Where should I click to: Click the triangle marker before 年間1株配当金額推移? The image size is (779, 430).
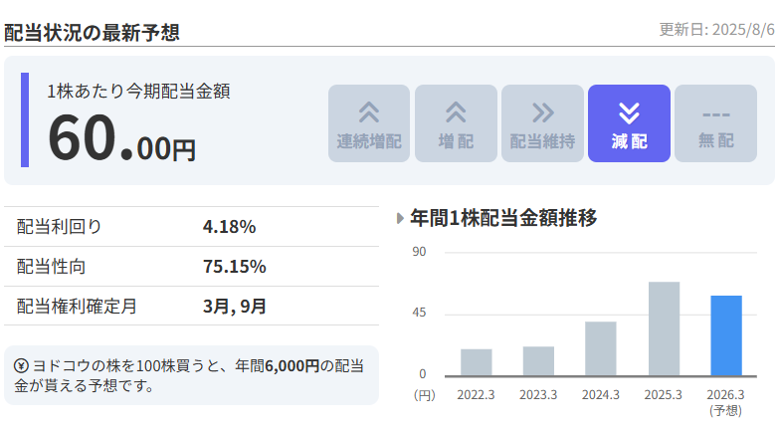click(400, 218)
